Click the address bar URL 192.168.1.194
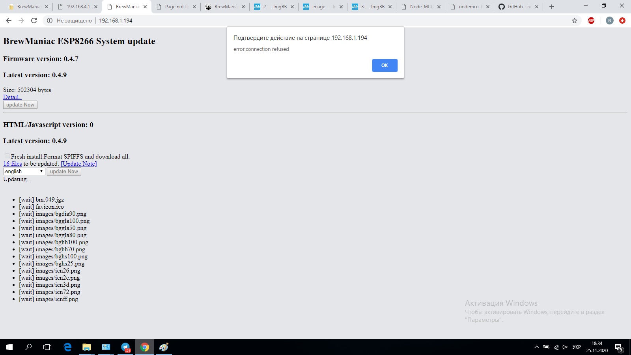Image resolution: width=631 pixels, height=355 pixels. [116, 21]
